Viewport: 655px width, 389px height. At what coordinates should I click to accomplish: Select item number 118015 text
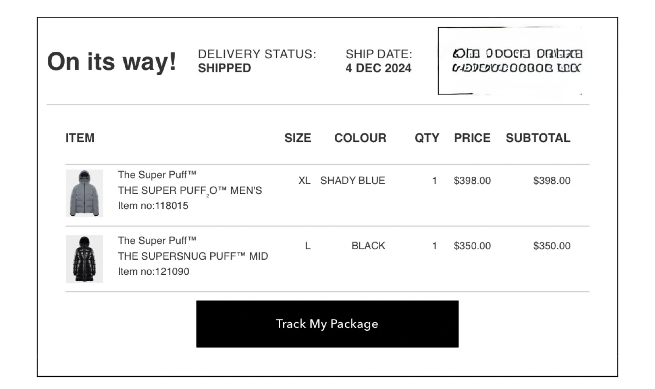pyautogui.click(x=153, y=206)
